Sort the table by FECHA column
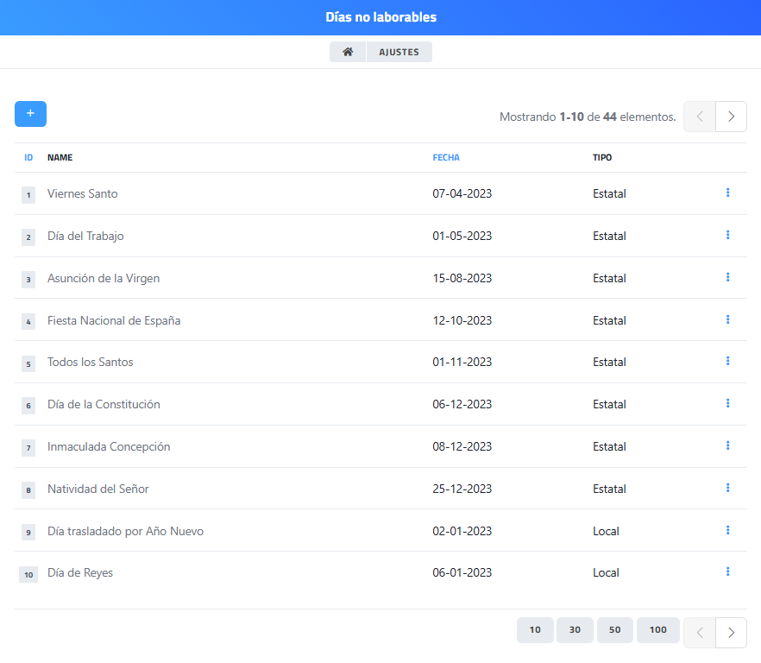The image size is (761, 663). pyautogui.click(x=446, y=158)
